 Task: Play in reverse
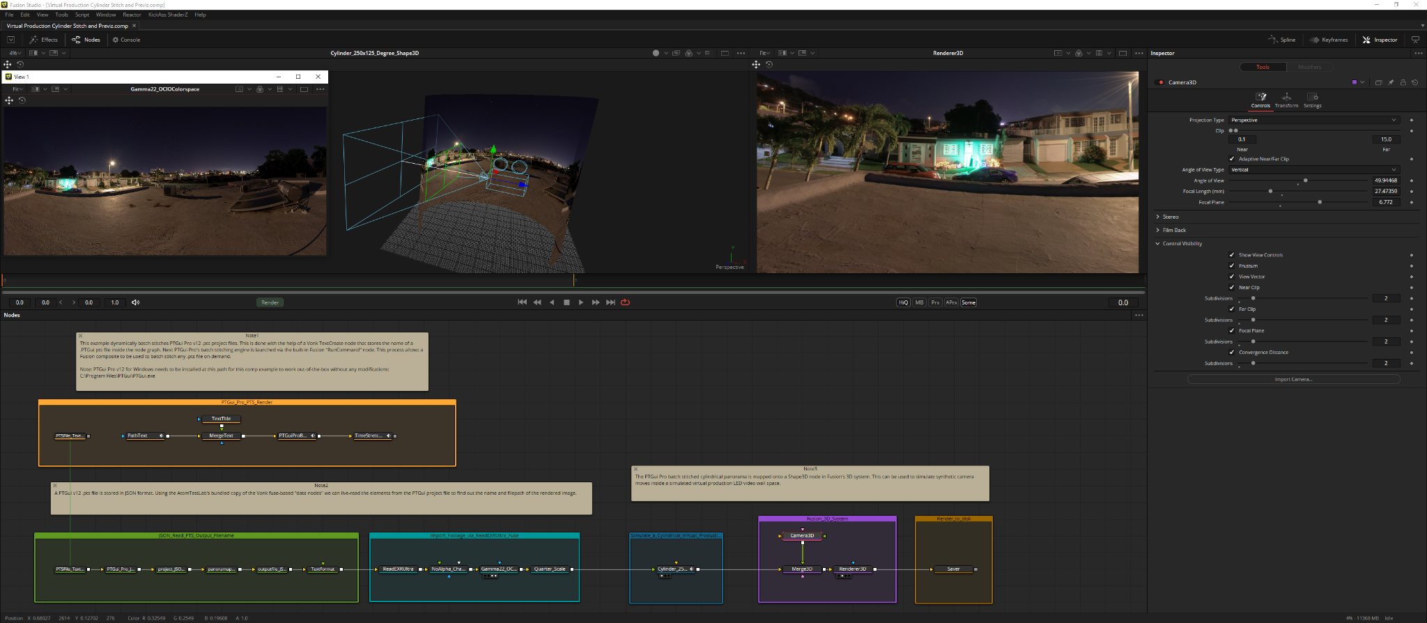tap(552, 302)
